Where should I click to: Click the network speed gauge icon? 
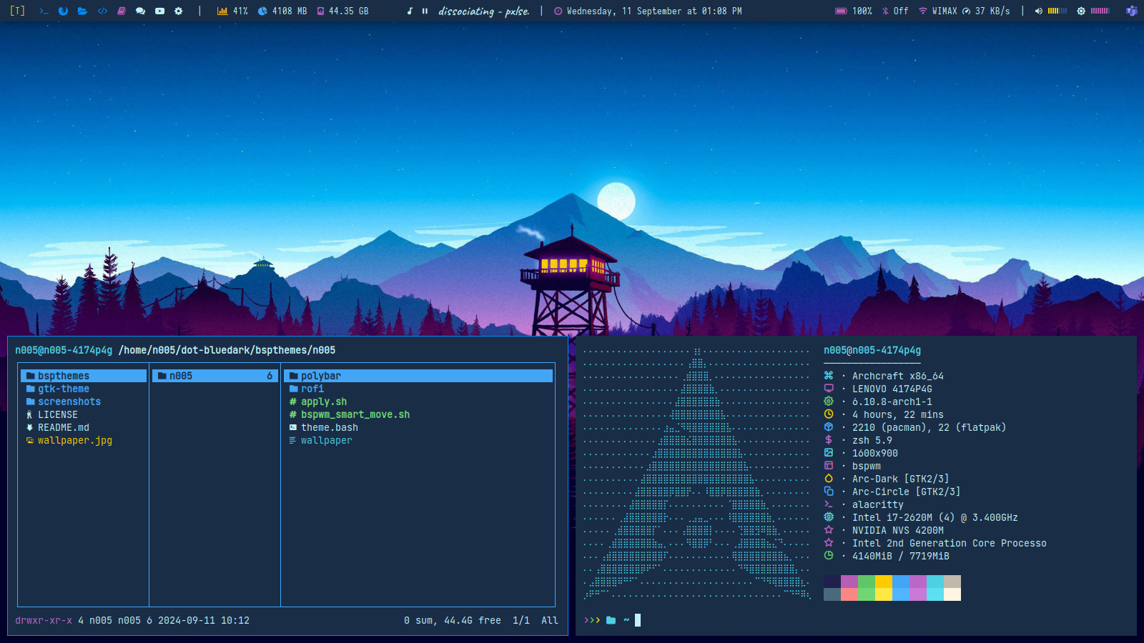click(x=967, y=11)
